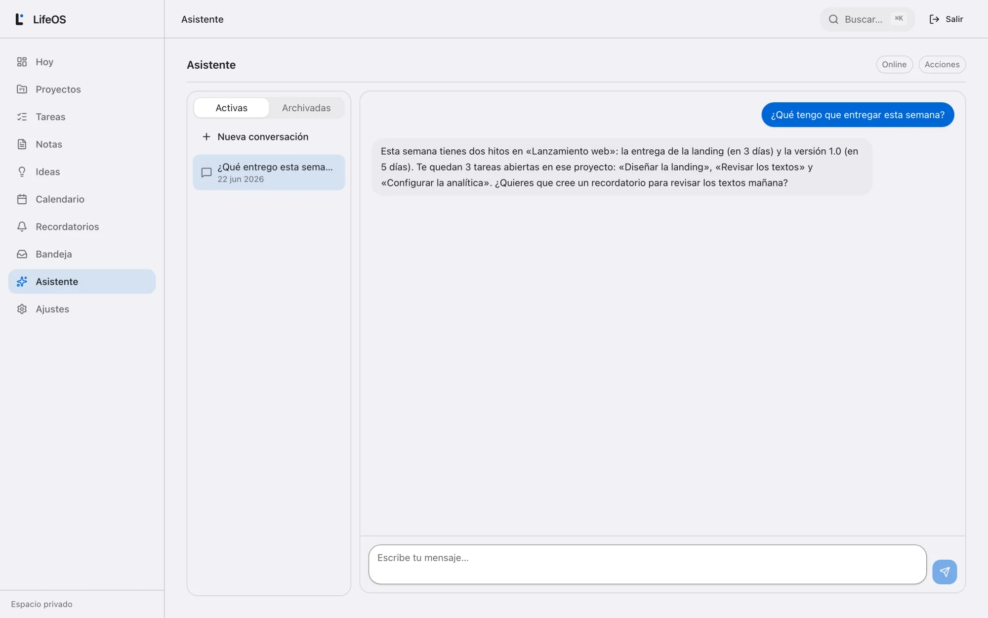Click the Asistente breadcrumb in top bar
Viewport: 988px width, 618px height.
[x=202, y=19]
